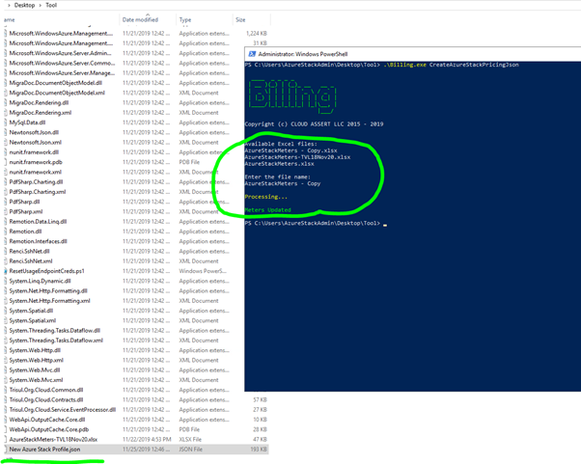
Task: Select Microsoft.WindowsAzure.Server.Manage... file
Action: 62,73
